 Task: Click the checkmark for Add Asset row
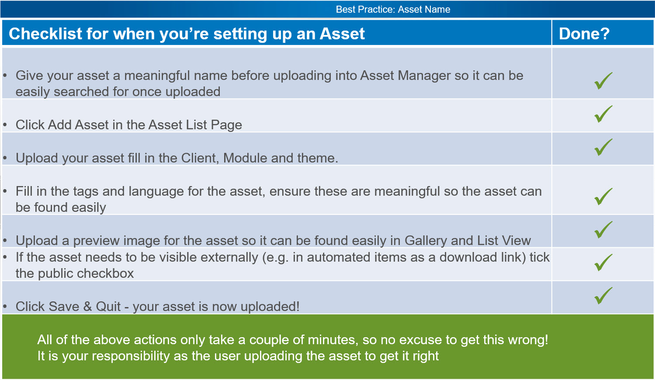(x=603, y=114)
